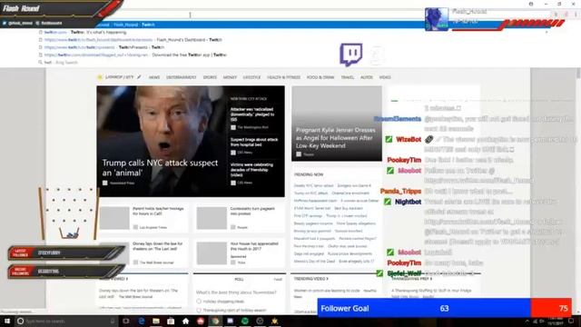Edit location with the pencil icon
581x327 pixels.
(139, 77)
